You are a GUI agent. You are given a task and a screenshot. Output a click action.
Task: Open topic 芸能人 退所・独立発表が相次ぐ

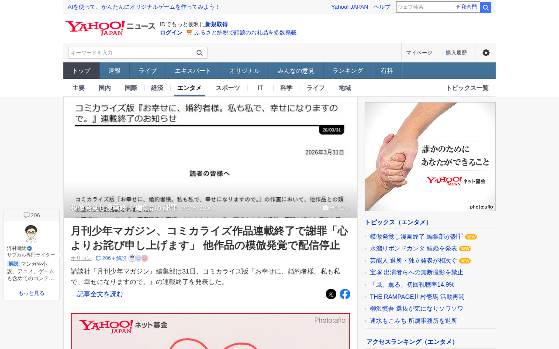tap(414, 260)
